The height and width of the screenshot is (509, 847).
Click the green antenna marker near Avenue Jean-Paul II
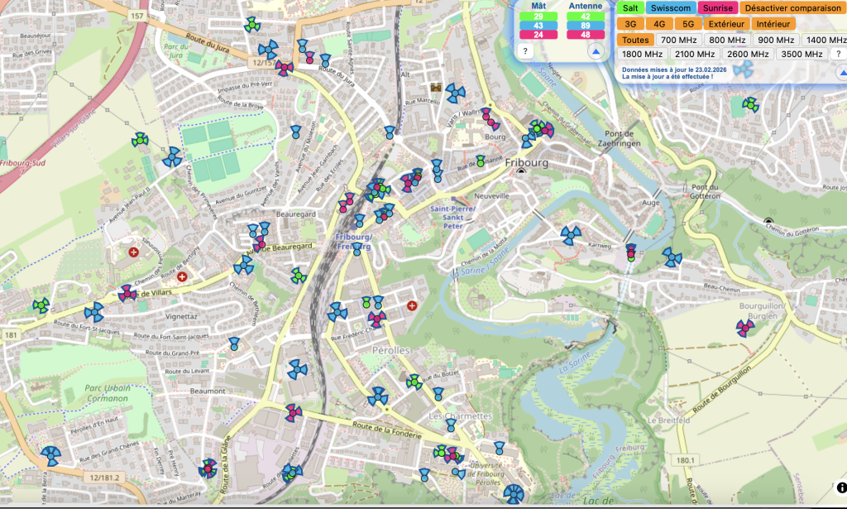click(x=140, y=140)
